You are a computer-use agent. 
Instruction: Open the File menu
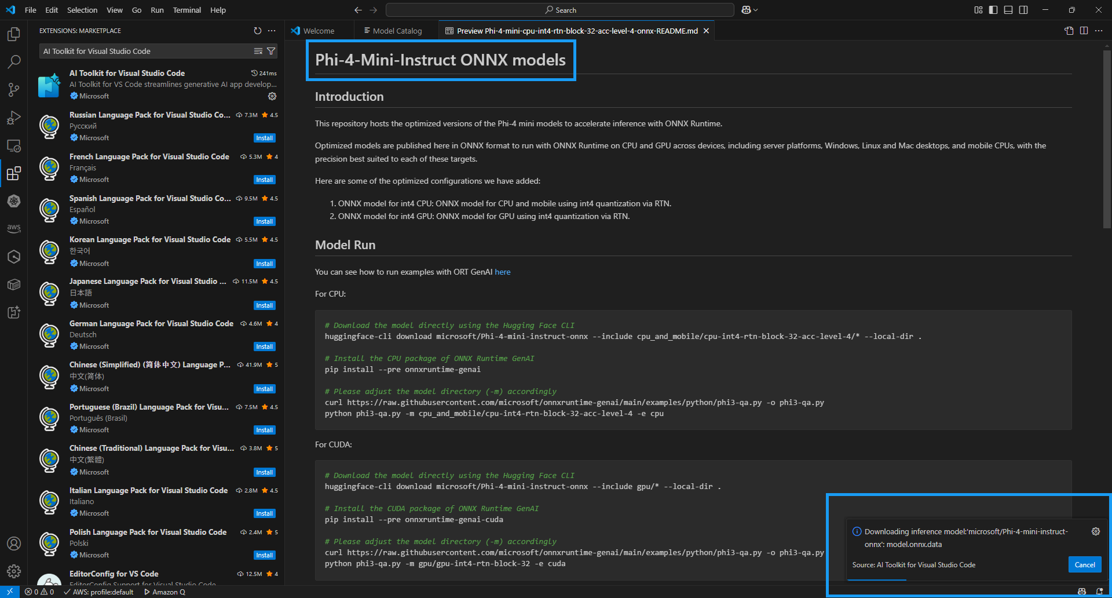(x=31, y=10)
